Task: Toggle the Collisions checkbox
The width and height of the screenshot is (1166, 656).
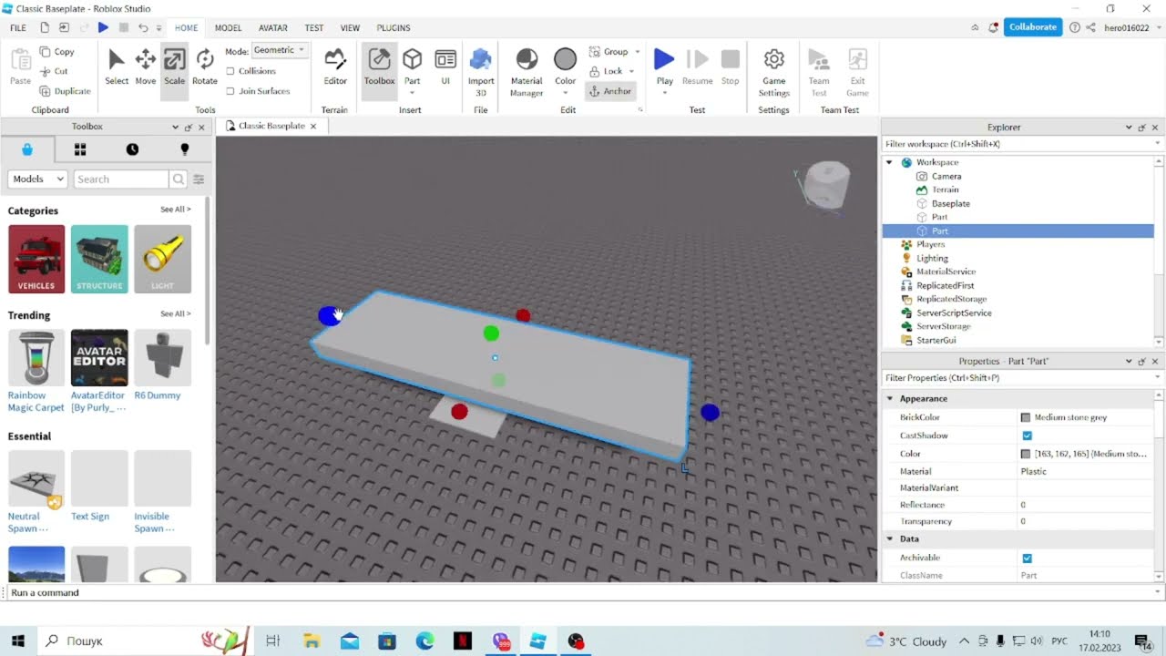Action: coord(230,71)
